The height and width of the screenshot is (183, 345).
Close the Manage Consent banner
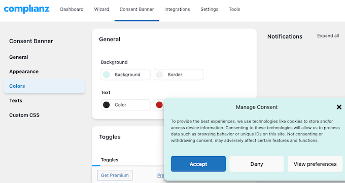(339, 107)
